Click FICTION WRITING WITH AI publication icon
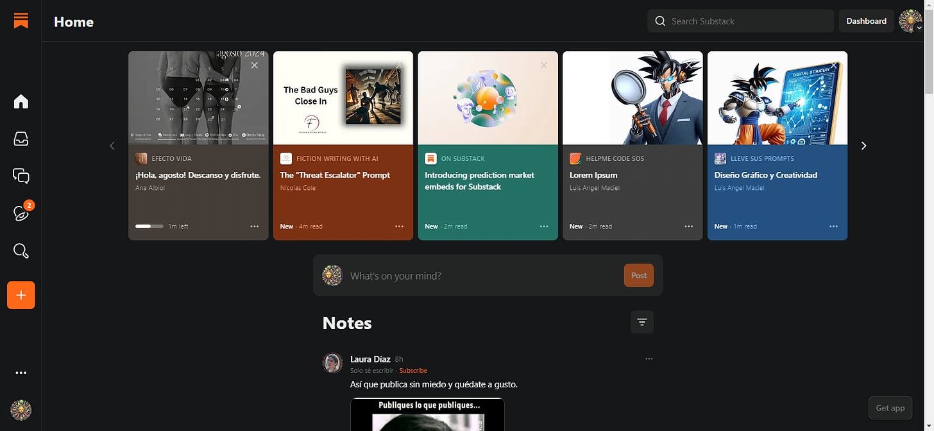The image size is (934, 431). point(286,158)
